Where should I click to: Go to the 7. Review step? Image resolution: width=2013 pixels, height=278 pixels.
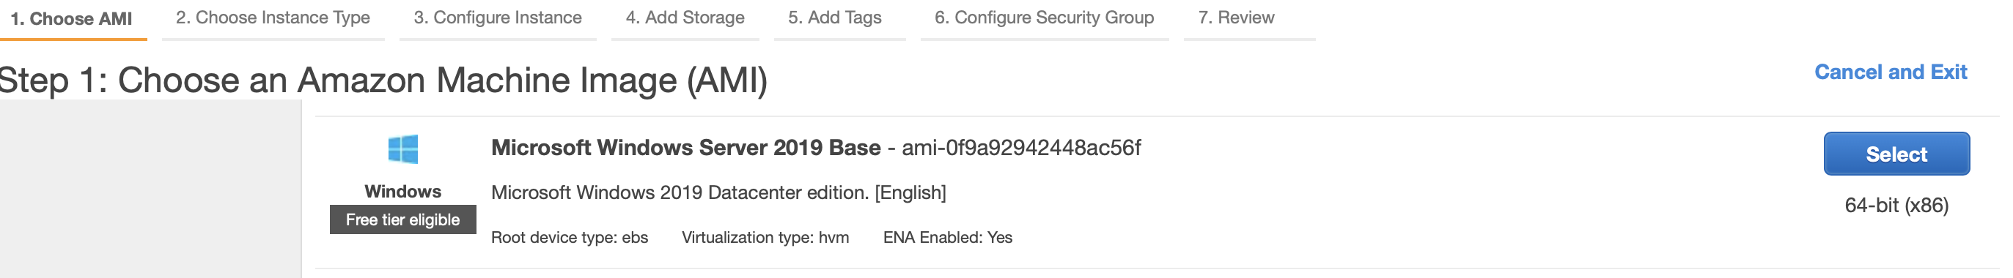coord(1236,18)
